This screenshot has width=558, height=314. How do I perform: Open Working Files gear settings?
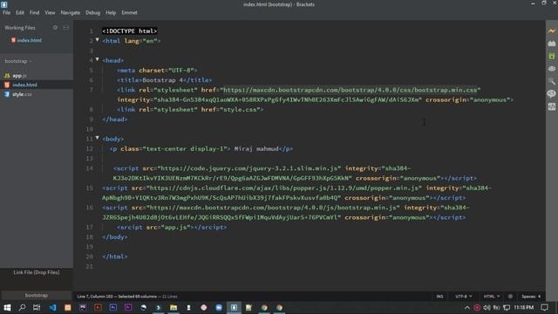[55, 27]
